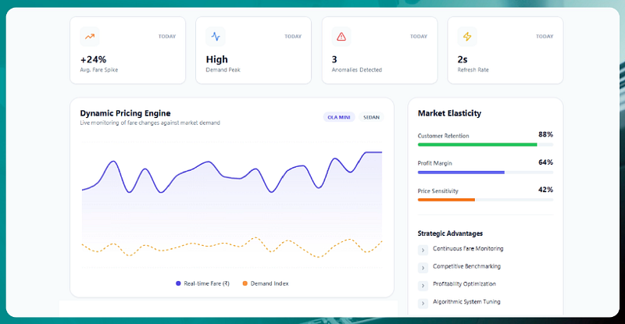Click the anomalies warning triangle icon

pos(341,37)
